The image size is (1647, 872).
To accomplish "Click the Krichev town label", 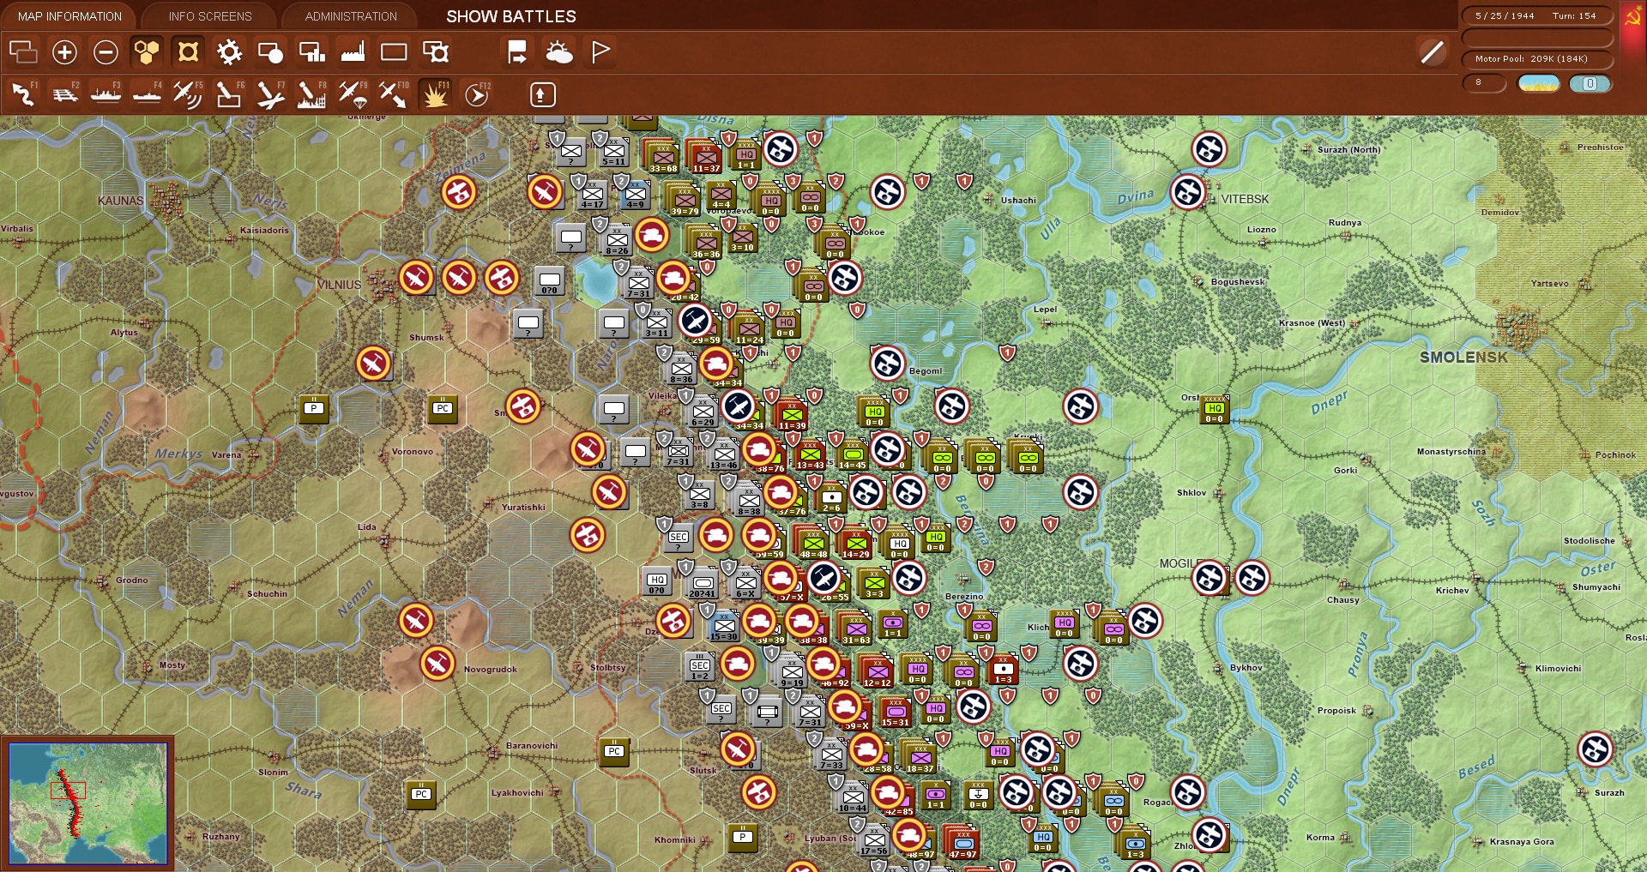I will (x=1452, y=591).
